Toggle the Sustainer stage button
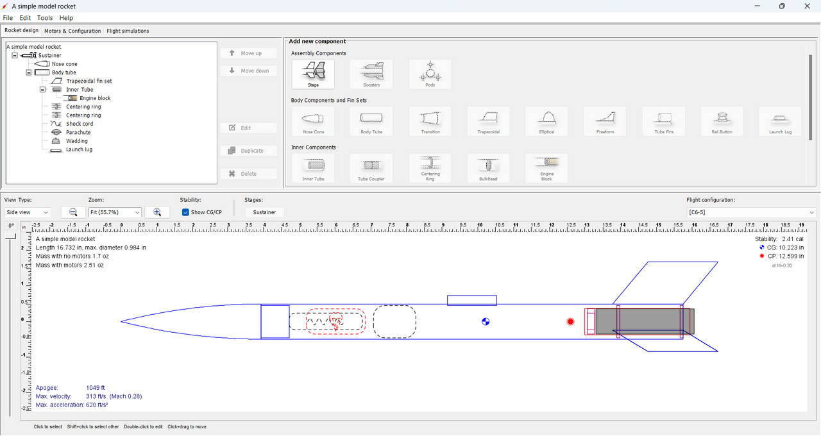This screenshot has width=821, height=436. coord(264,212)
